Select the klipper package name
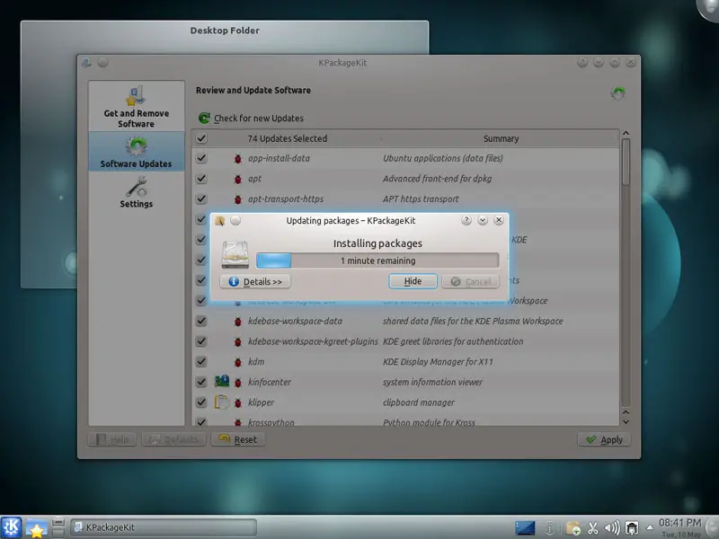Screen dimensions: 719x539 262,402
